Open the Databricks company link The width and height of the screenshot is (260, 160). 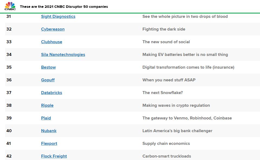coord(52,92)
